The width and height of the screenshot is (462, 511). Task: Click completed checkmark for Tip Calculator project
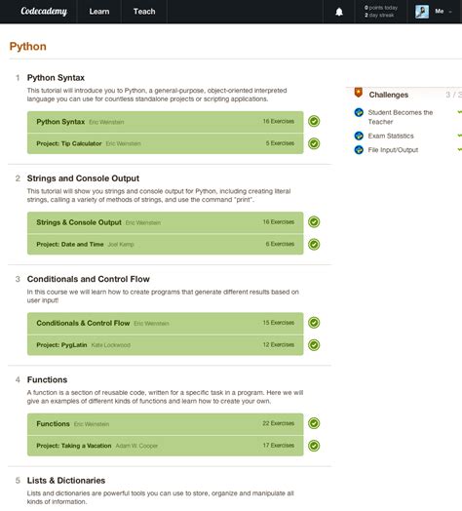click(x=314, y=143)
